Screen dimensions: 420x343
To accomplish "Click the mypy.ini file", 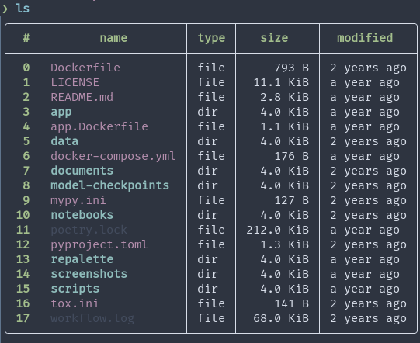I will tap(78, 200).
